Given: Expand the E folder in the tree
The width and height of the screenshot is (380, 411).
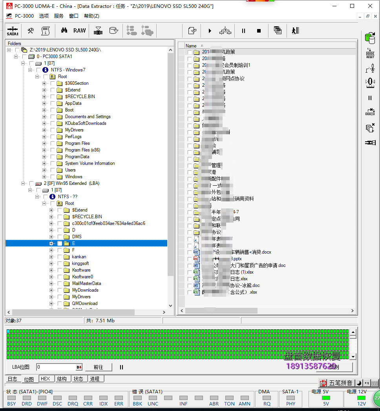Looking at the screenshot, I should [51, 243].
